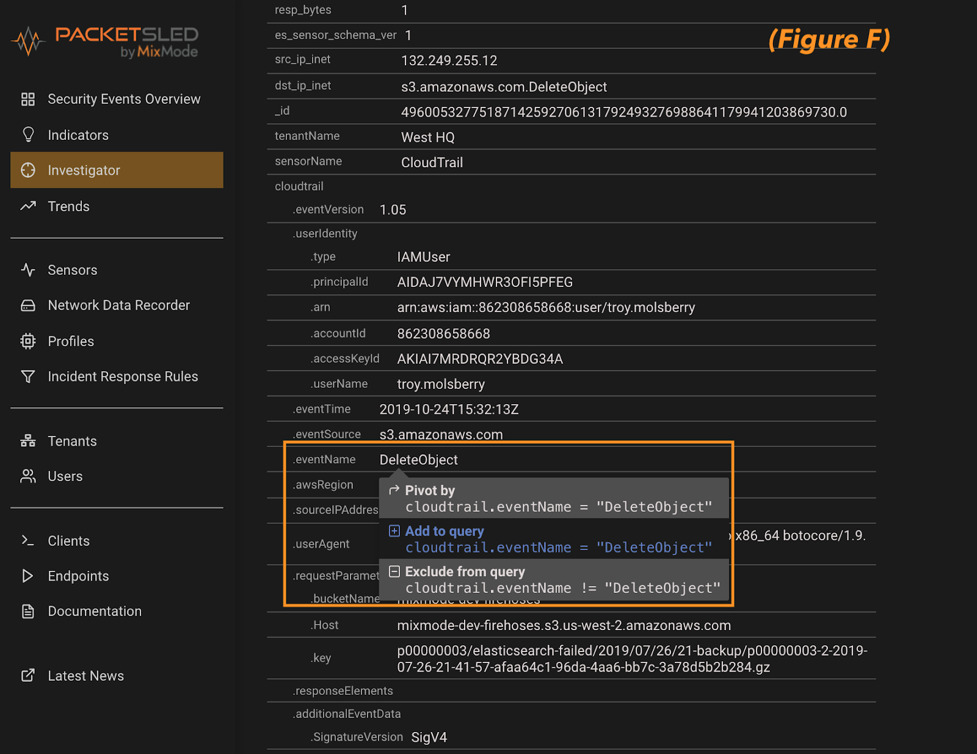Viewport: 977px width, 754px height.
Task: Click the SignatureVersion value SigV4
Action: click(429, 738)
